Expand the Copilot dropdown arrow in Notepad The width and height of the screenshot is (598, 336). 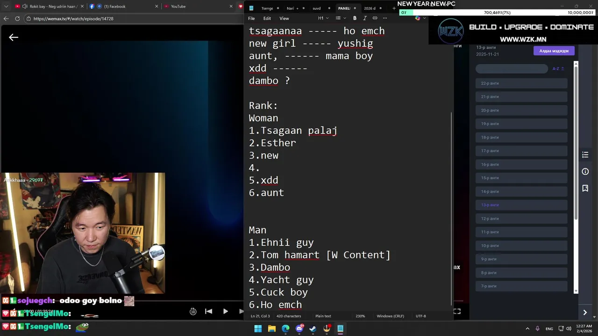click(x=424, y=18)
